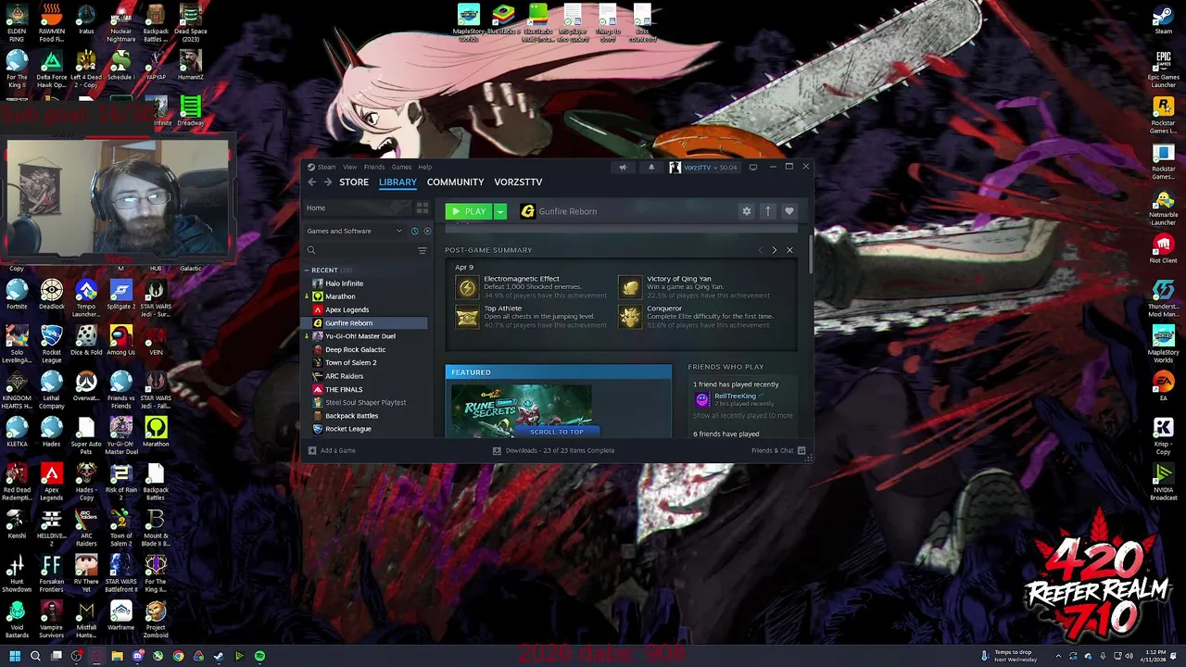This screenshot has height=667, width=1186.
Task: Navigate forward with the Steam forward arrow
Action: pyautogui.click(x=327, y=182)
